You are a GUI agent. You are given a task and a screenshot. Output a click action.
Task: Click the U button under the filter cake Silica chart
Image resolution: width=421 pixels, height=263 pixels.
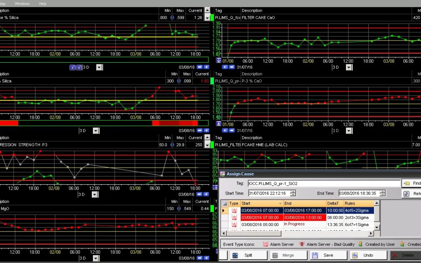(79, 67)
